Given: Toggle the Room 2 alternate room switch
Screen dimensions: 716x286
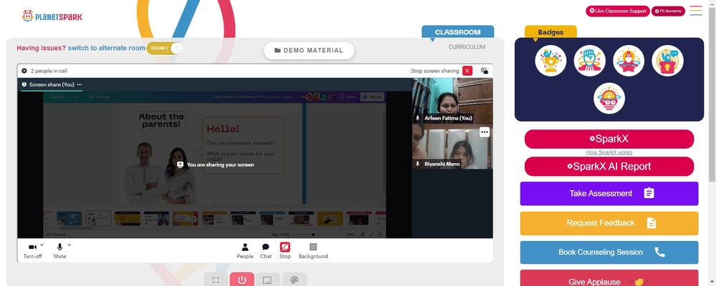Looking at the screenshot, I should pos(165,48).
